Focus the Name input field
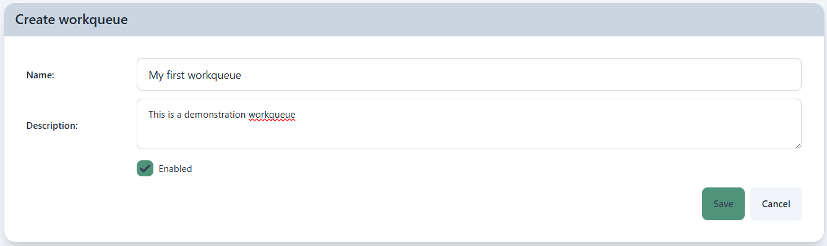This screenshot has height=246, width=827. coord(469,75)
